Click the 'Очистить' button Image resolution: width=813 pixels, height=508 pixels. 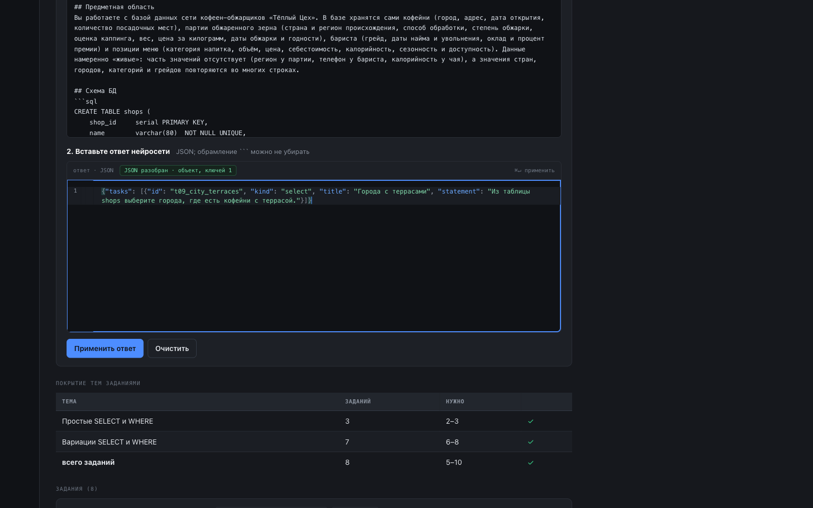coord(172,348)
